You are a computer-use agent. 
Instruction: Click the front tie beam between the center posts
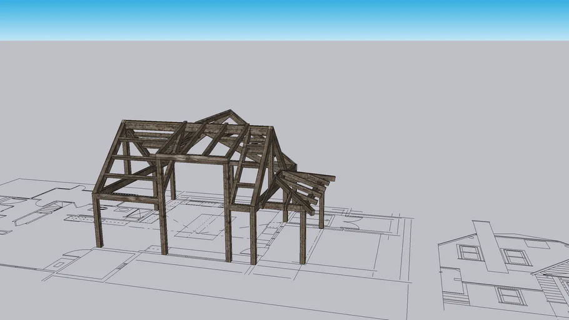point(193,158)
